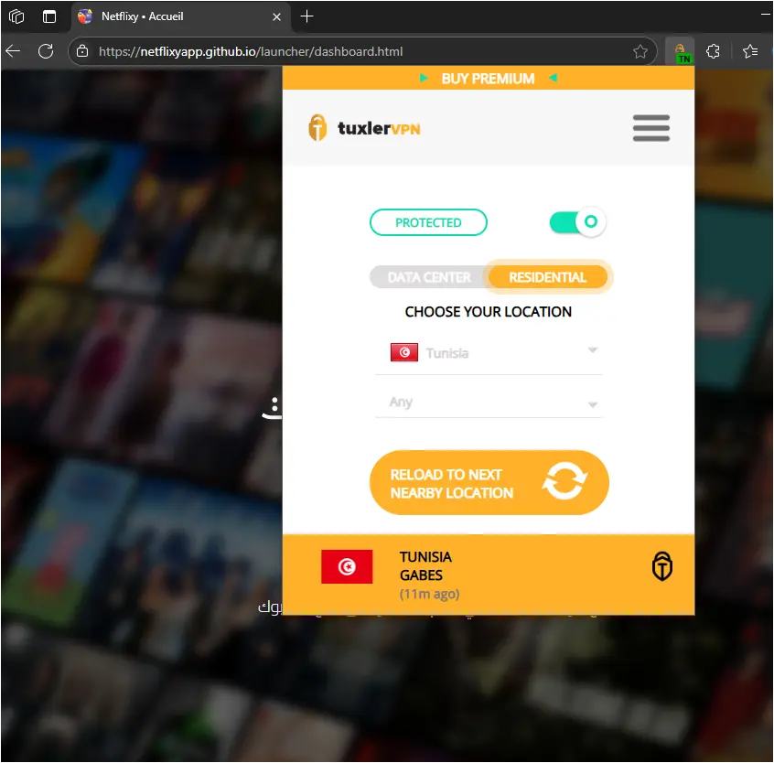Click Reload to next nearby location

(x=489, y=483)
